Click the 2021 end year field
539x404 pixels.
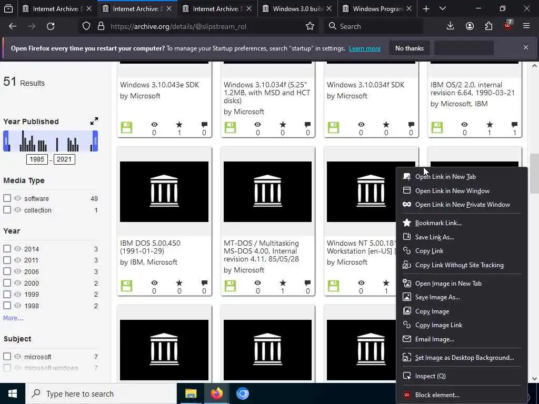[x=64, y=159]
